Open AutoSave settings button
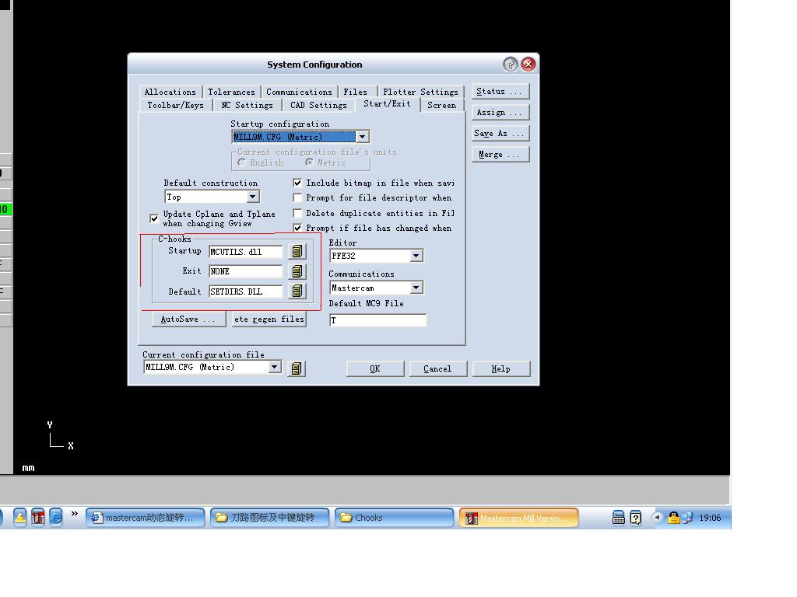 (x=188, y=319)
